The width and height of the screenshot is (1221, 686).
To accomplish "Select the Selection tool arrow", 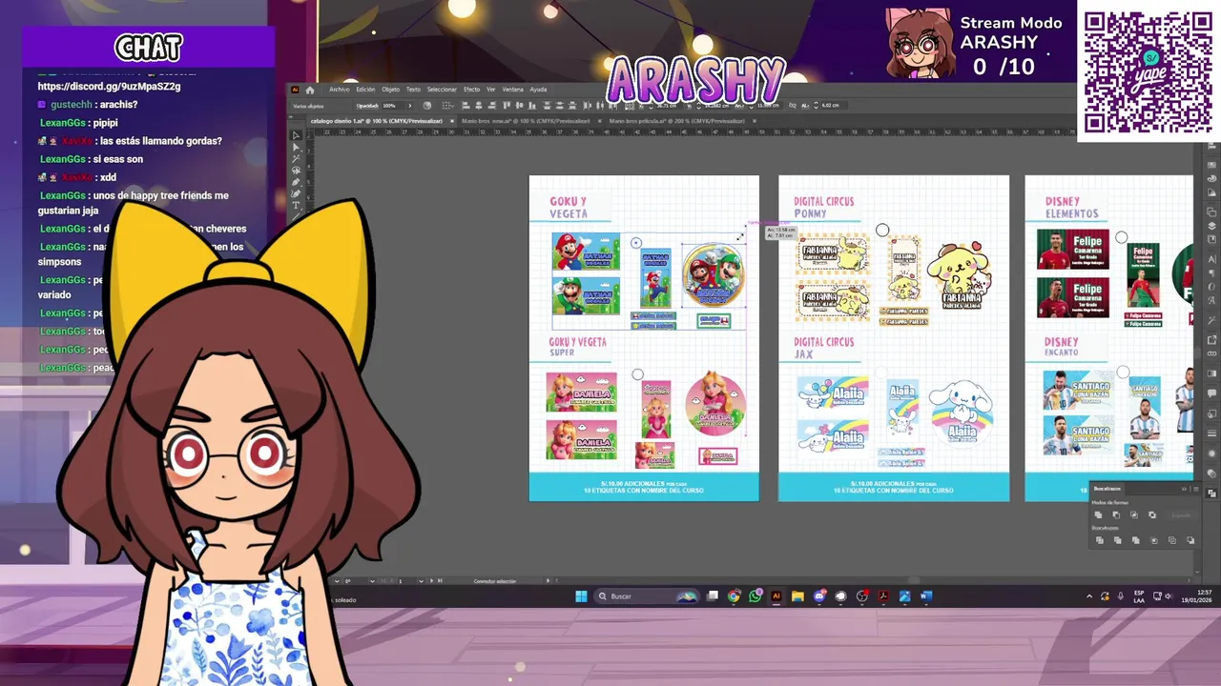I will [x=296, y=135].
